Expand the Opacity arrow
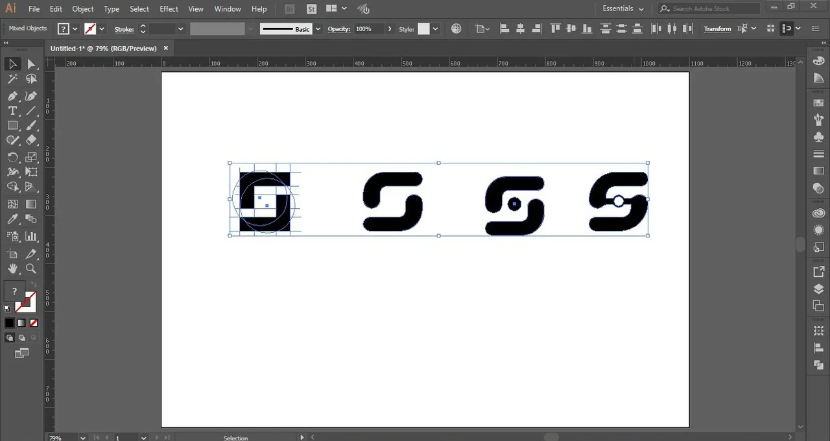Image resolution: width=830 pixels, height=441 pixels. tap(389, 29)
